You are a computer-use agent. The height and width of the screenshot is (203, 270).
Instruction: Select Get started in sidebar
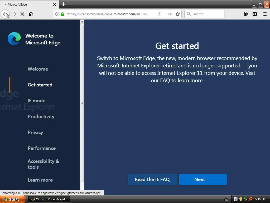coord(40,85)
